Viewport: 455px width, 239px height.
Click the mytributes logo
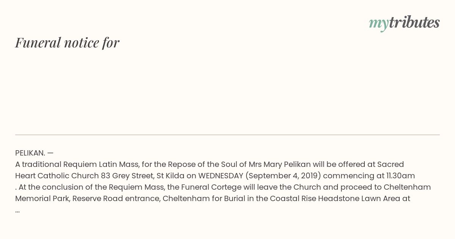(404, 23)
